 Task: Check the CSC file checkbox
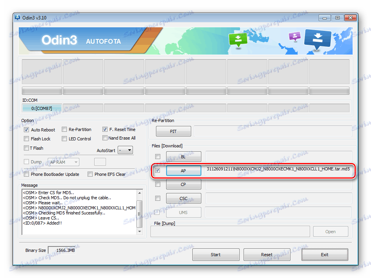158,198
